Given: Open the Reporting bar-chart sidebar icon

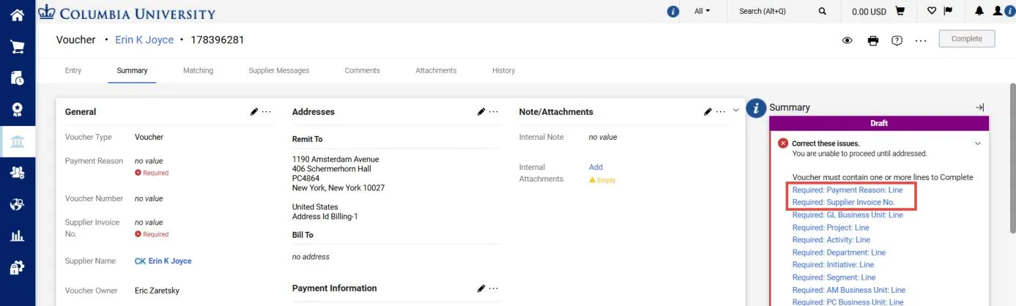Looking at the screenshot, I should coord(17,236).
